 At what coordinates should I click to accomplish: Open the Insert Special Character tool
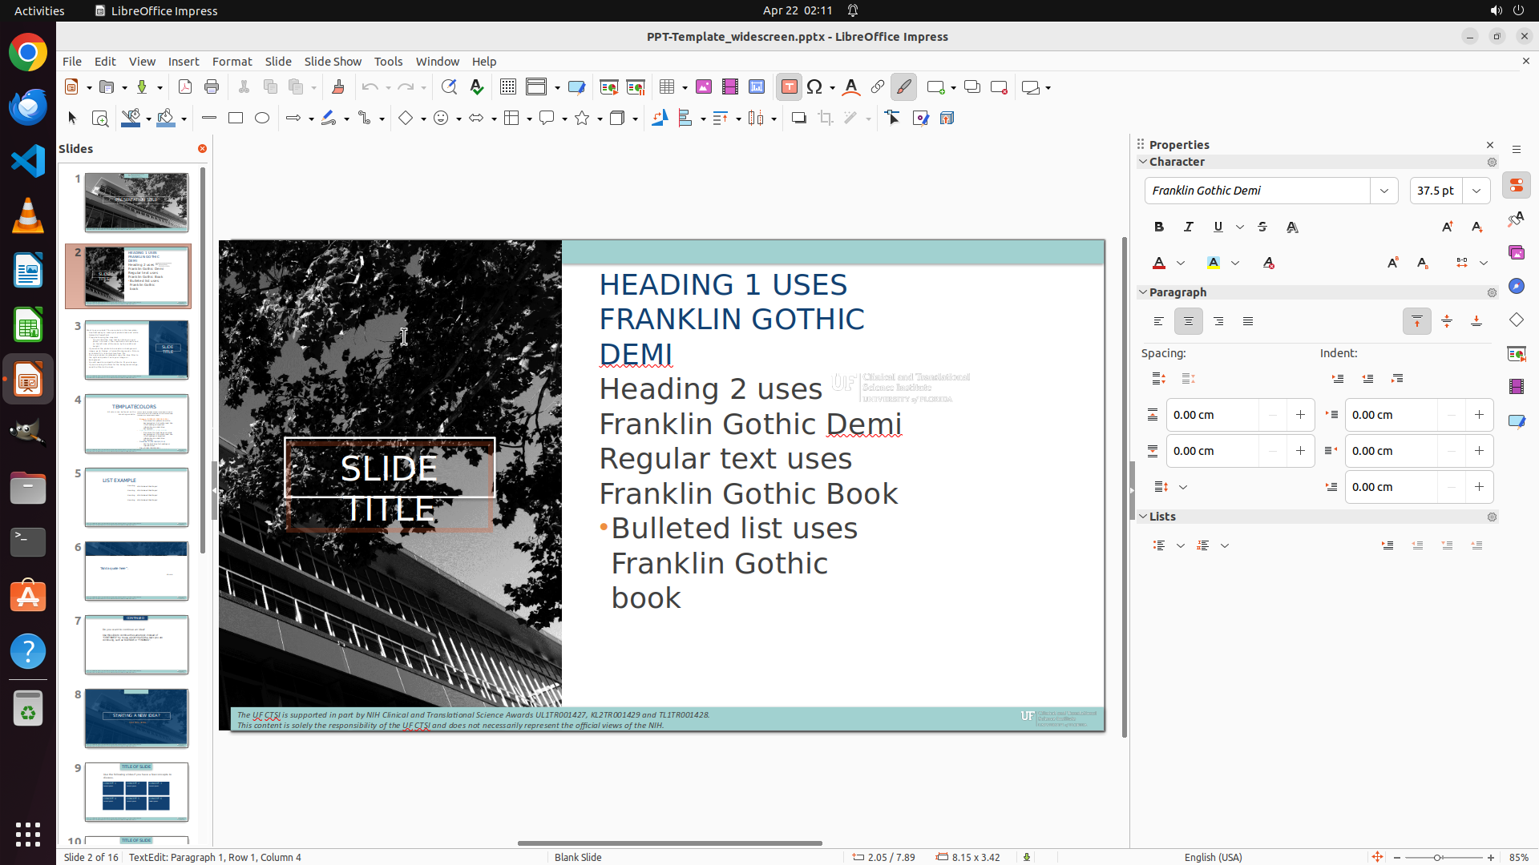click(x=814, y=87)
